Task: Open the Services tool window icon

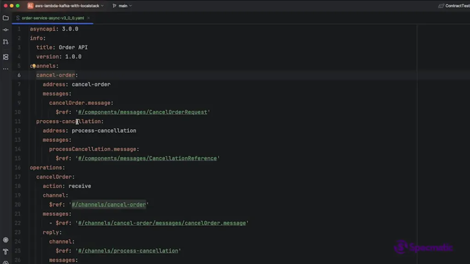Action: tap(6, 240)
